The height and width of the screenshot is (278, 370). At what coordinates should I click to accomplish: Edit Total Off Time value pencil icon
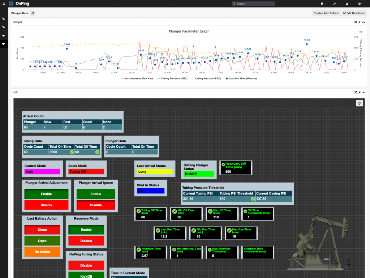[97, 152]
